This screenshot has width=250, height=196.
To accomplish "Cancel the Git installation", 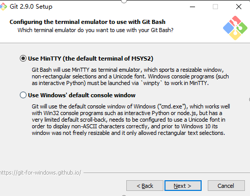I will [x=226, y=186].
